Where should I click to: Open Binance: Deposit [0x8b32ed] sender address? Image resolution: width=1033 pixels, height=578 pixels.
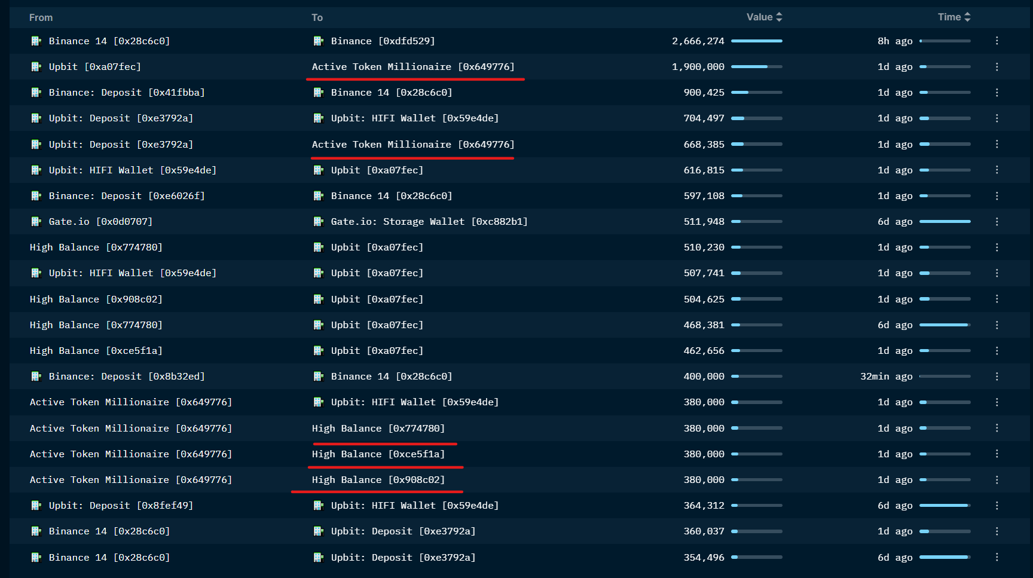126,377
